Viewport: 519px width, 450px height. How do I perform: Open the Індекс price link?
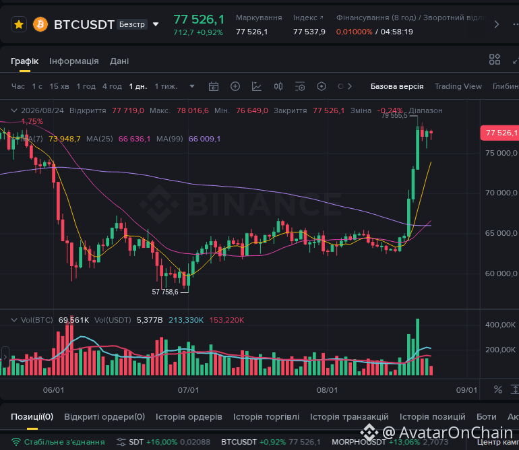(x=308, y=18)
